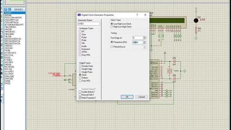This screenshot has height=130, width=231.
Task: Click the LCD display component
Action: 167,22
